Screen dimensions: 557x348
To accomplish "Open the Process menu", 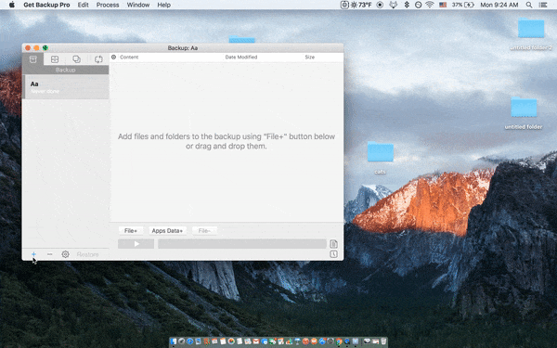I will (108, 5).
